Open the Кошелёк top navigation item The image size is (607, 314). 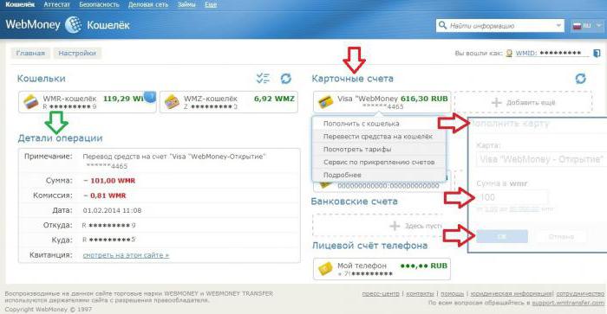click(x=20, y=4)
